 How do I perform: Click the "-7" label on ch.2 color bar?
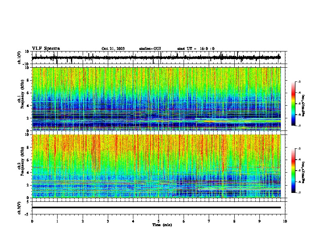point(299,192)
